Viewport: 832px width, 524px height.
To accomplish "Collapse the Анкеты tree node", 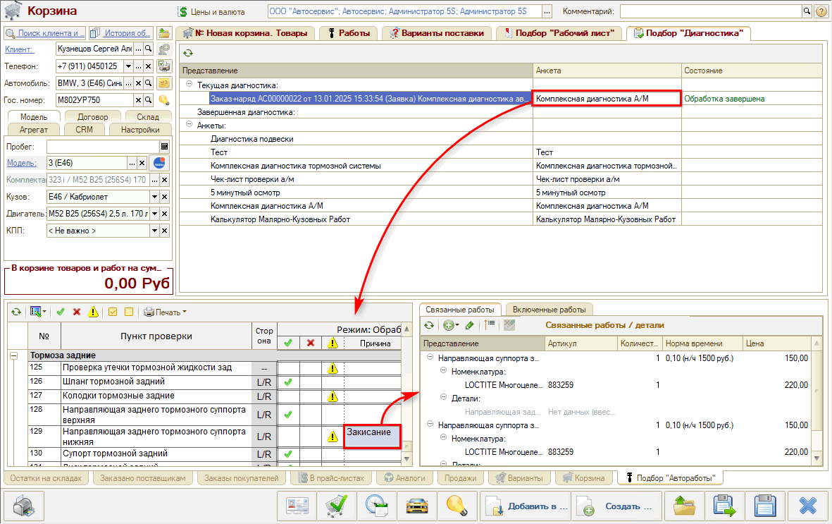I will click(189, 125).
